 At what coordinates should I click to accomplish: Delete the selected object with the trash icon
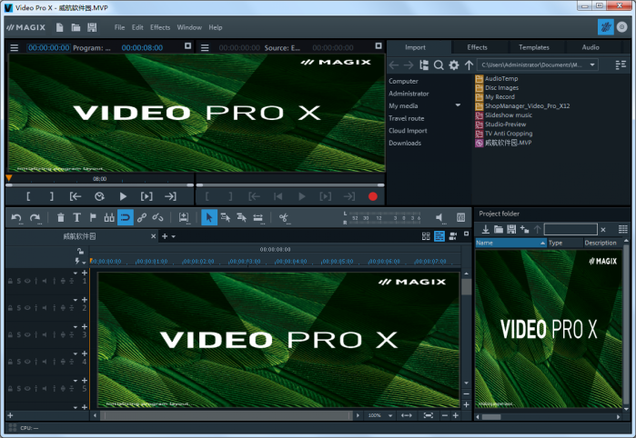60,217
